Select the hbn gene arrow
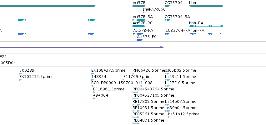 [206, 6]
